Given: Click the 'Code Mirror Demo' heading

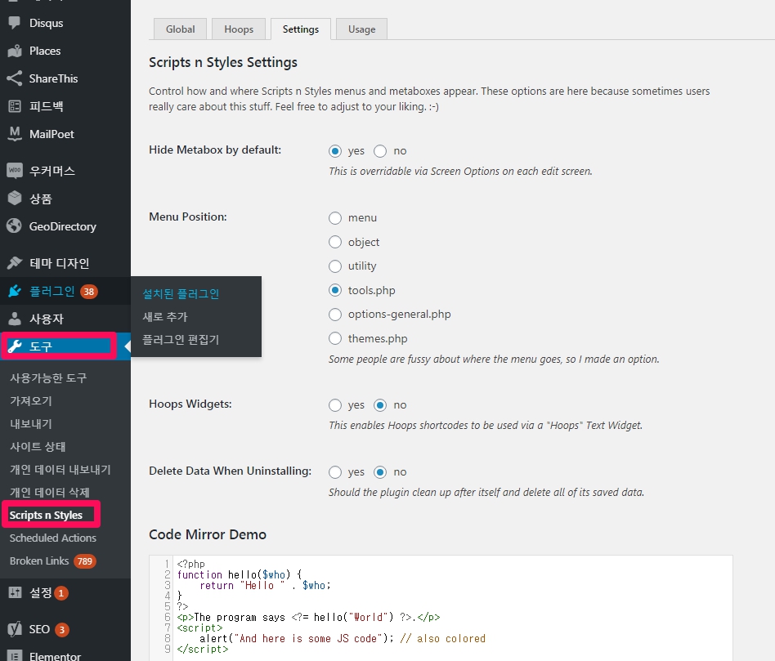Looking at the screenshot, I should tap(208, 534).
